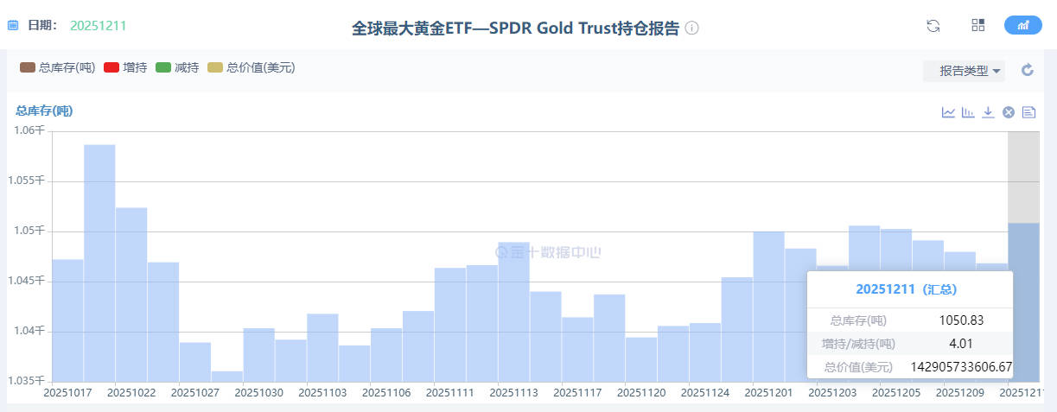The height and width of the screenshot is (412, 1057).
Task: Click the title 全球最大黄金ETF—SPDR Gold Trust持仓报告
Action: [515, 28]
